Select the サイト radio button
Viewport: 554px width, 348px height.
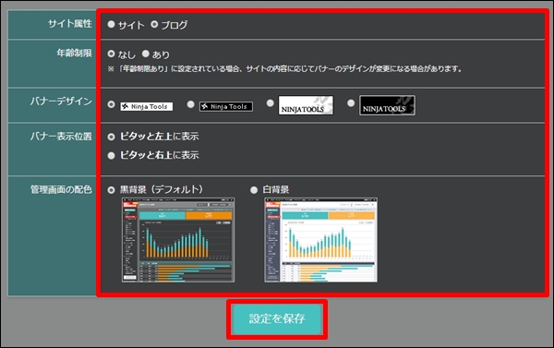click(112, 24)
